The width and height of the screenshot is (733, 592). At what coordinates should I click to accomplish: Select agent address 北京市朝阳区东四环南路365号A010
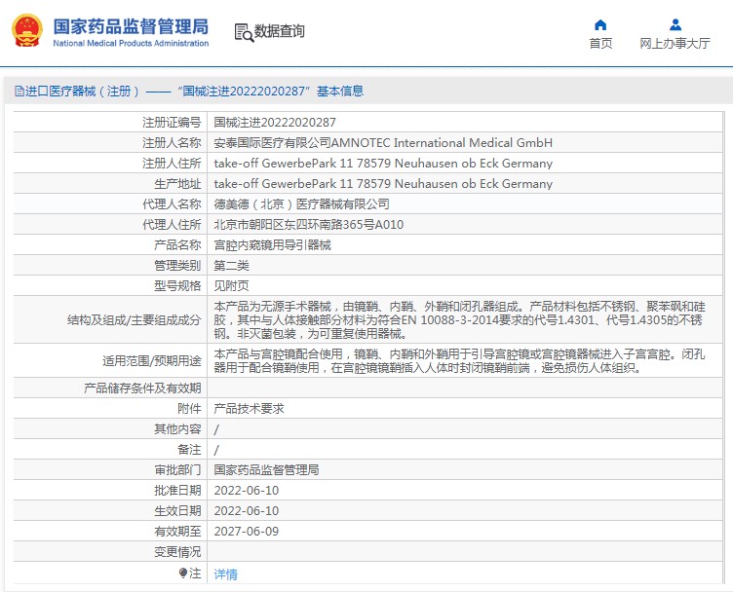[309, 225]
